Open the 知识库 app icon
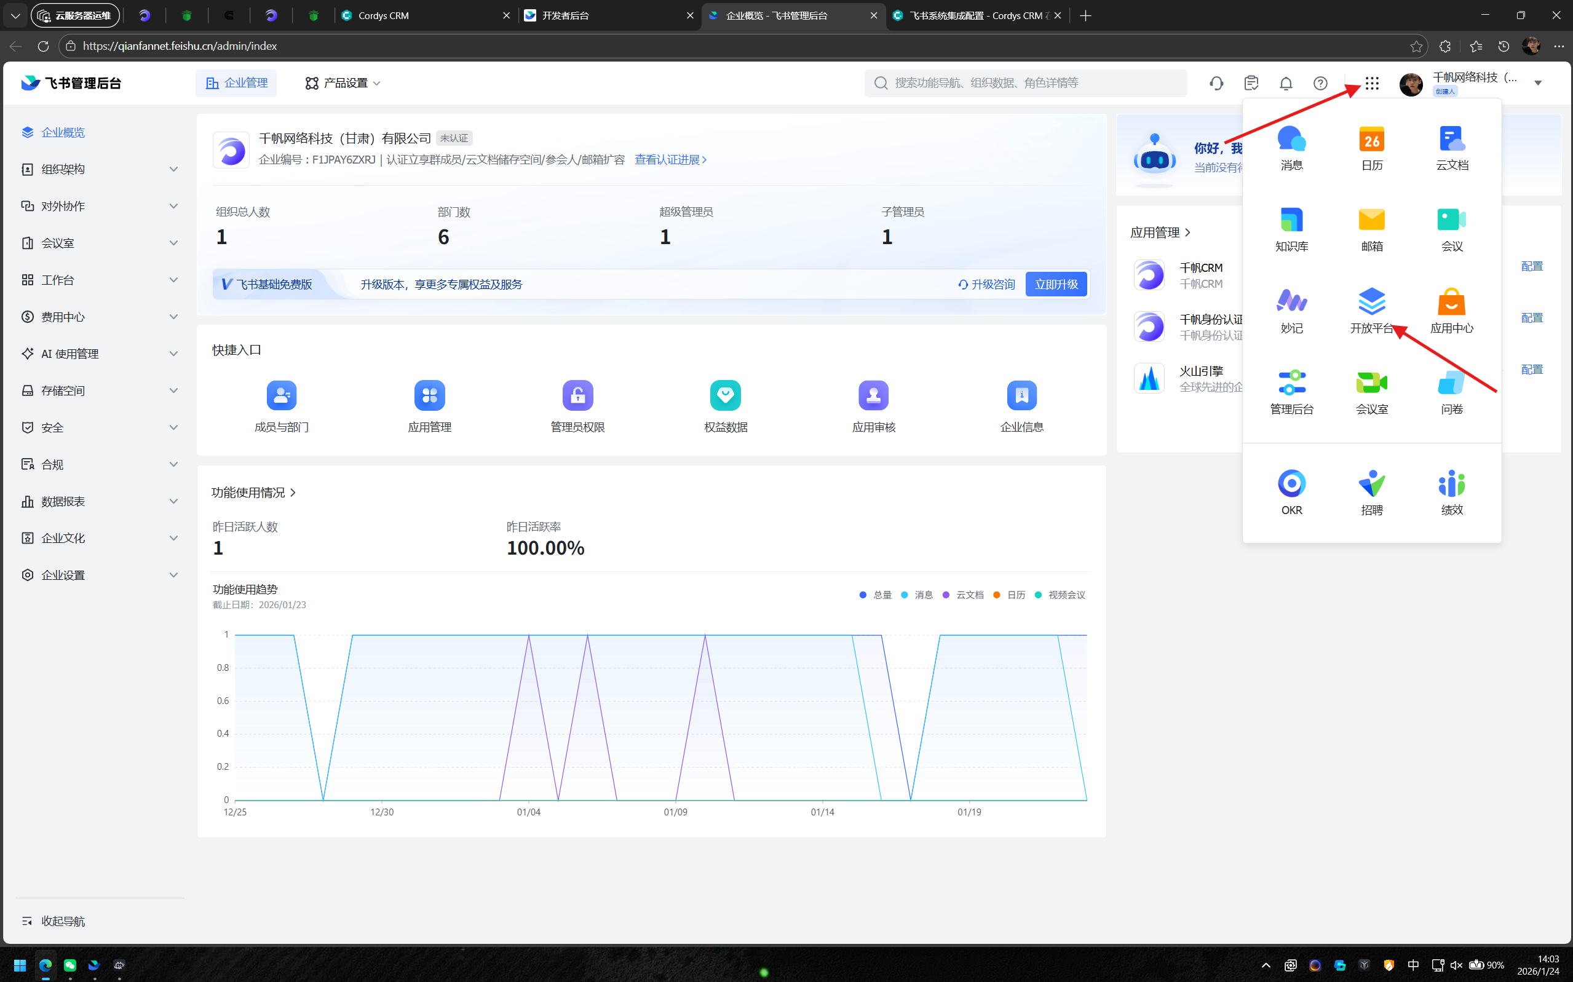 click(1291, 221)
